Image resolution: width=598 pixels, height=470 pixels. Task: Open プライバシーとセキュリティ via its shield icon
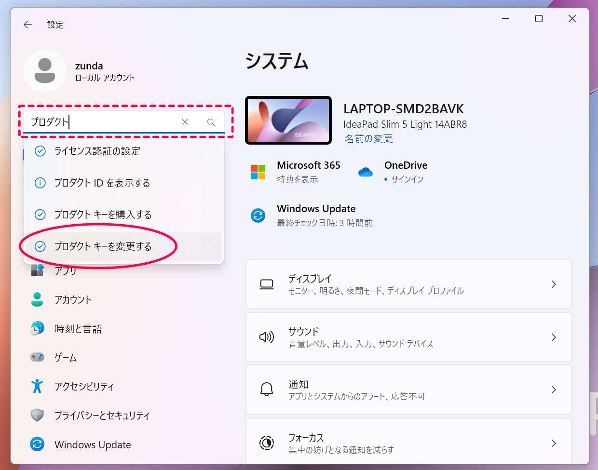tap(38, 415)
